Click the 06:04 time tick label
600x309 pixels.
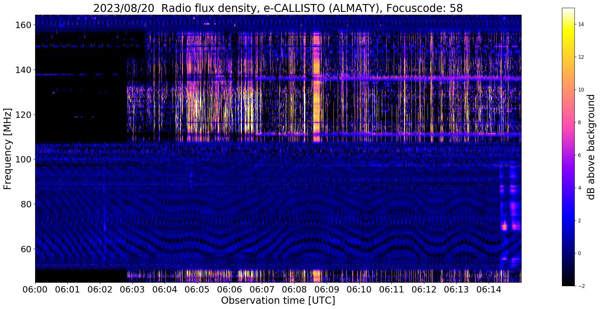165,290
